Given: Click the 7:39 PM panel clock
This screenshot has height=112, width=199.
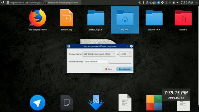Looking at the screenshot, I should point(187,3).
